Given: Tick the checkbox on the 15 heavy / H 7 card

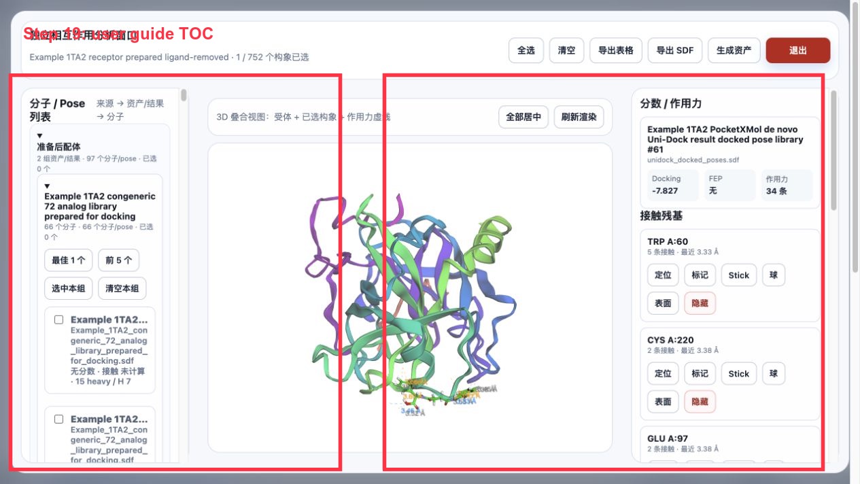Looking at the screenshot, I should [59, 319].
